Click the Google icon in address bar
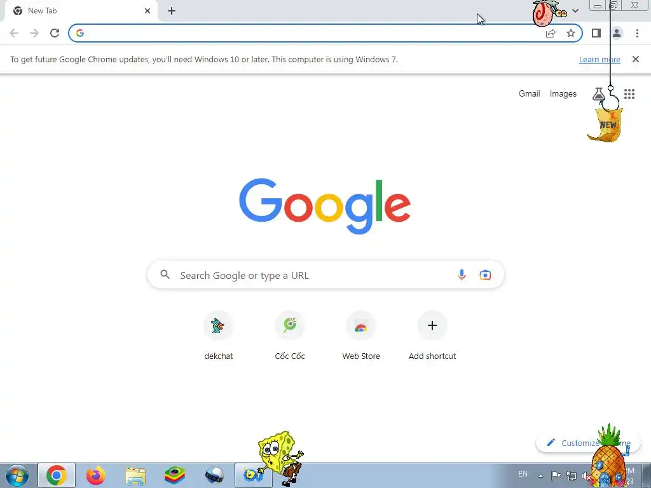The height and width of the screenshot is (488, 651). (x=80, y=33)
